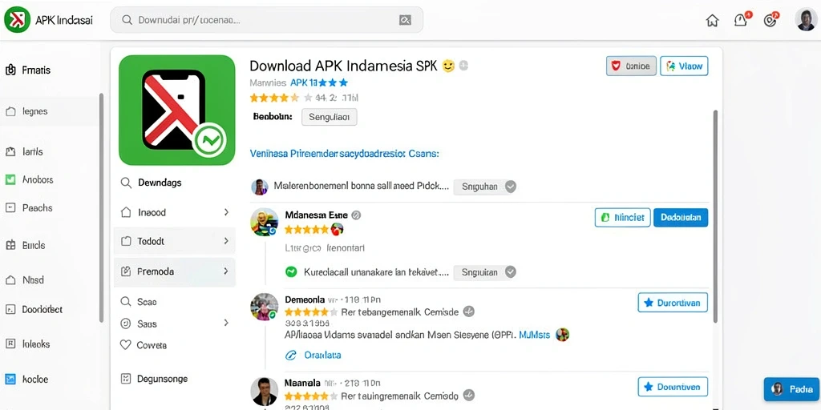Viewport: 821px width, 410px height.
Task: Click the verified badge next to Mdanesa Esne
Action: [356, 215]
